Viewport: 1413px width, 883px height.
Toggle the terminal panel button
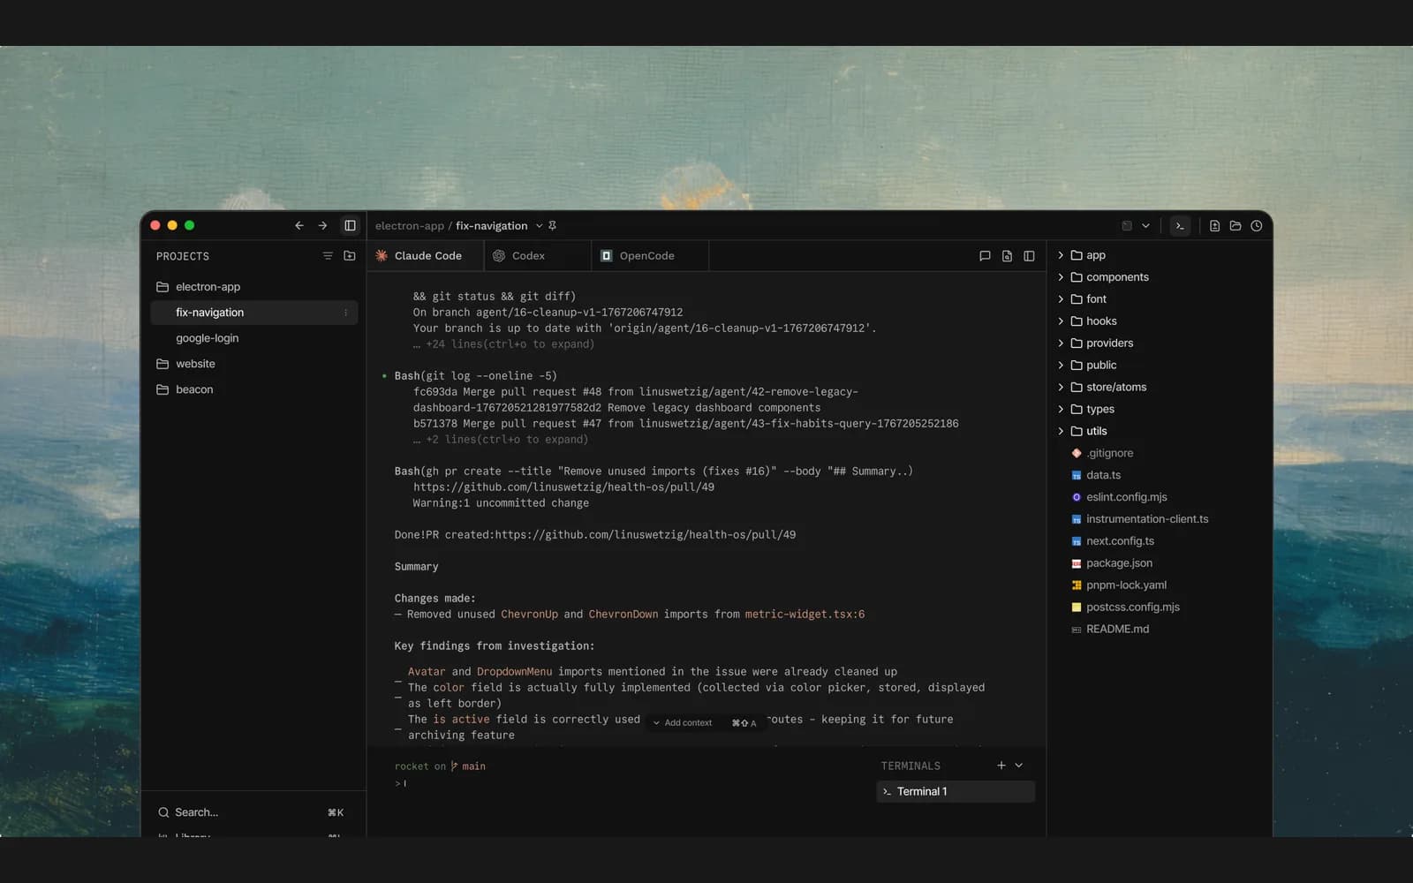click(x=1180, y=226)
